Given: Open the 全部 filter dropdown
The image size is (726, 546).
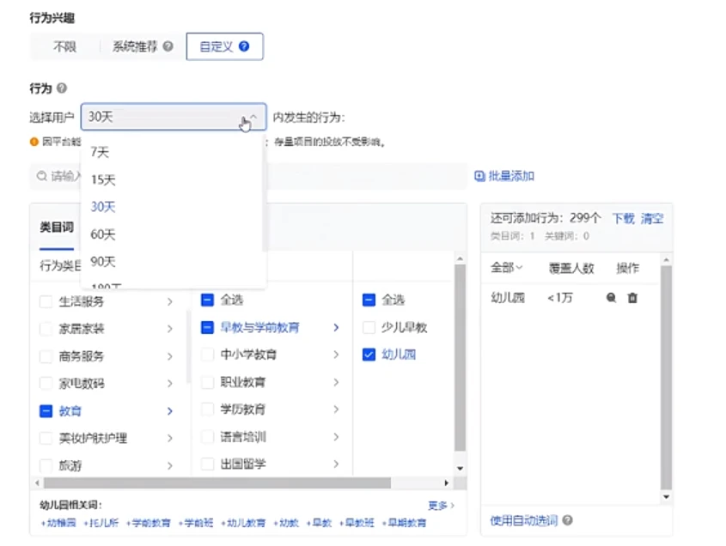Looking at the screenshot, I should point(506,268).
